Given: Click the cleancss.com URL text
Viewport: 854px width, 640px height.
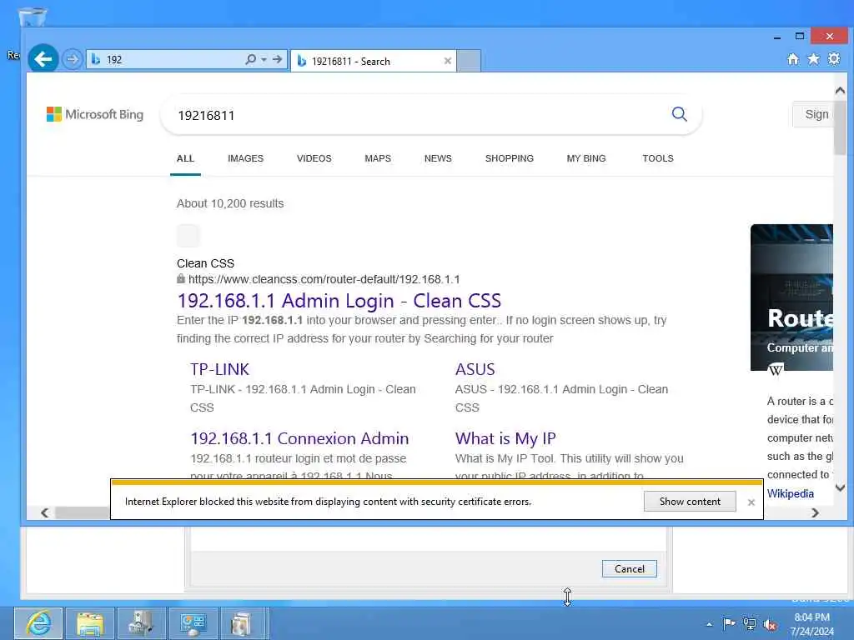Looking at the screenshot, I should [x=324, y=279].
